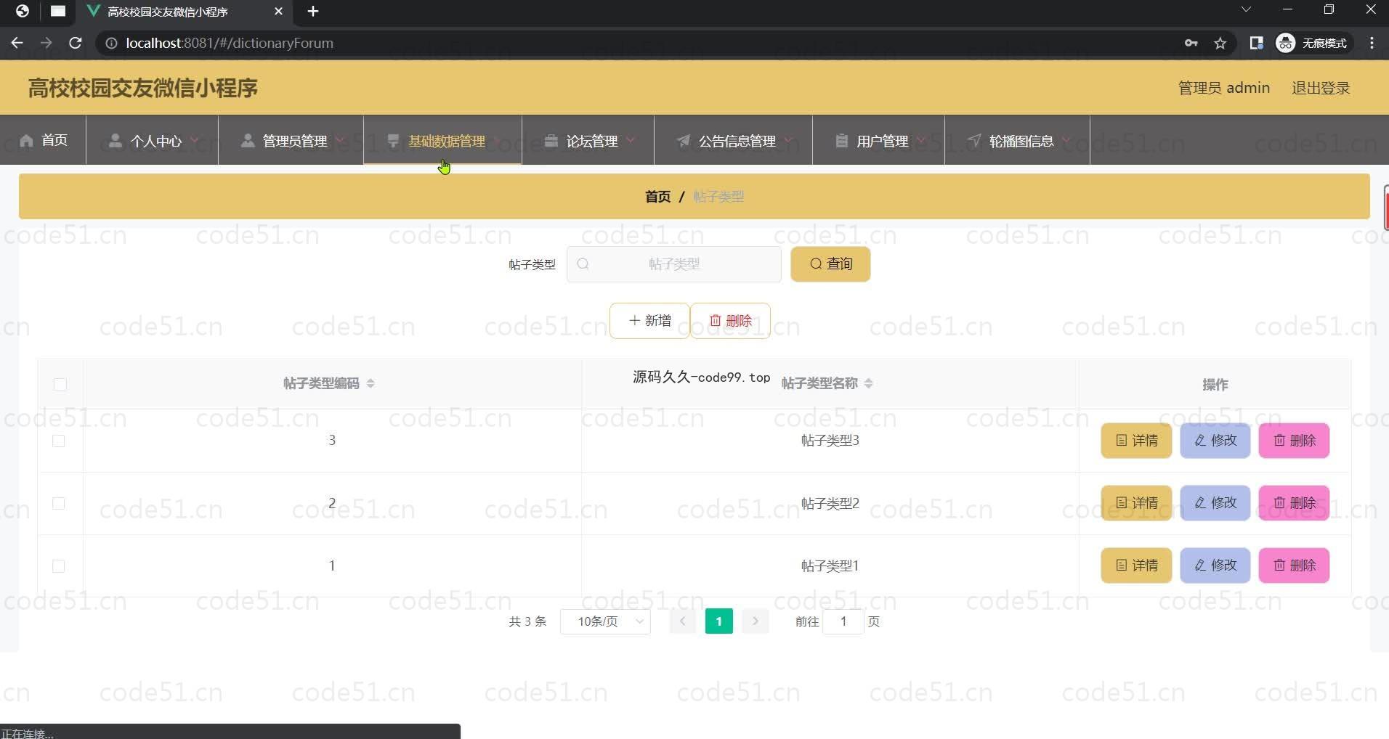Click the briefcase icon of 论坛管理

[x=551, y=140]
